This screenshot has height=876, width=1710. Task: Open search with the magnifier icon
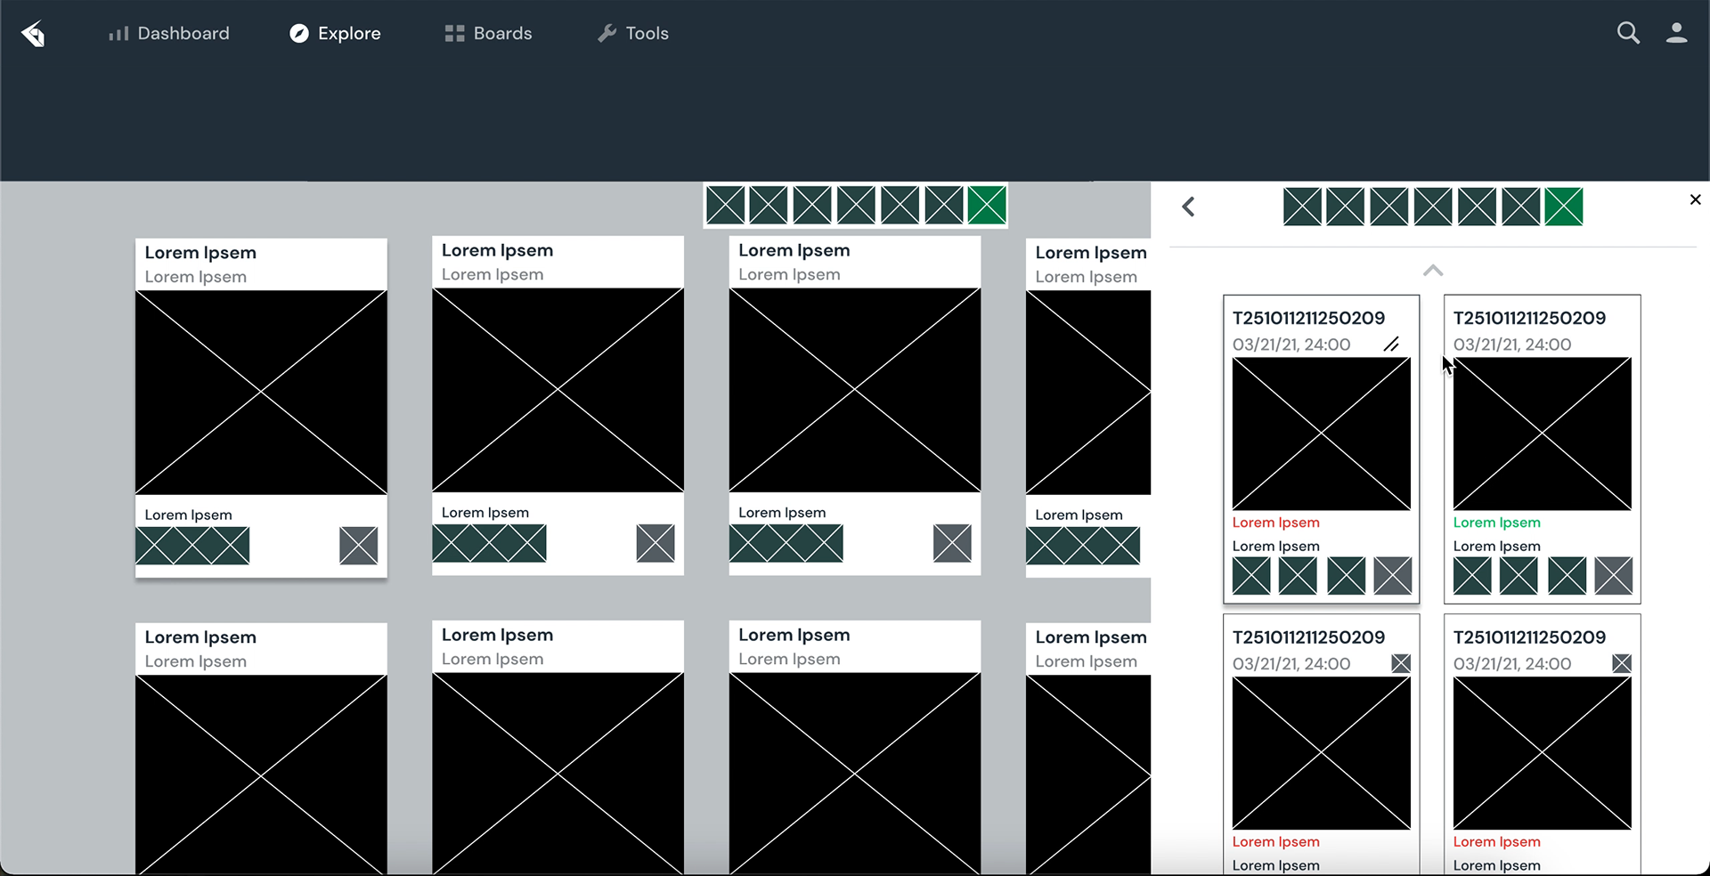point(1628,33)
